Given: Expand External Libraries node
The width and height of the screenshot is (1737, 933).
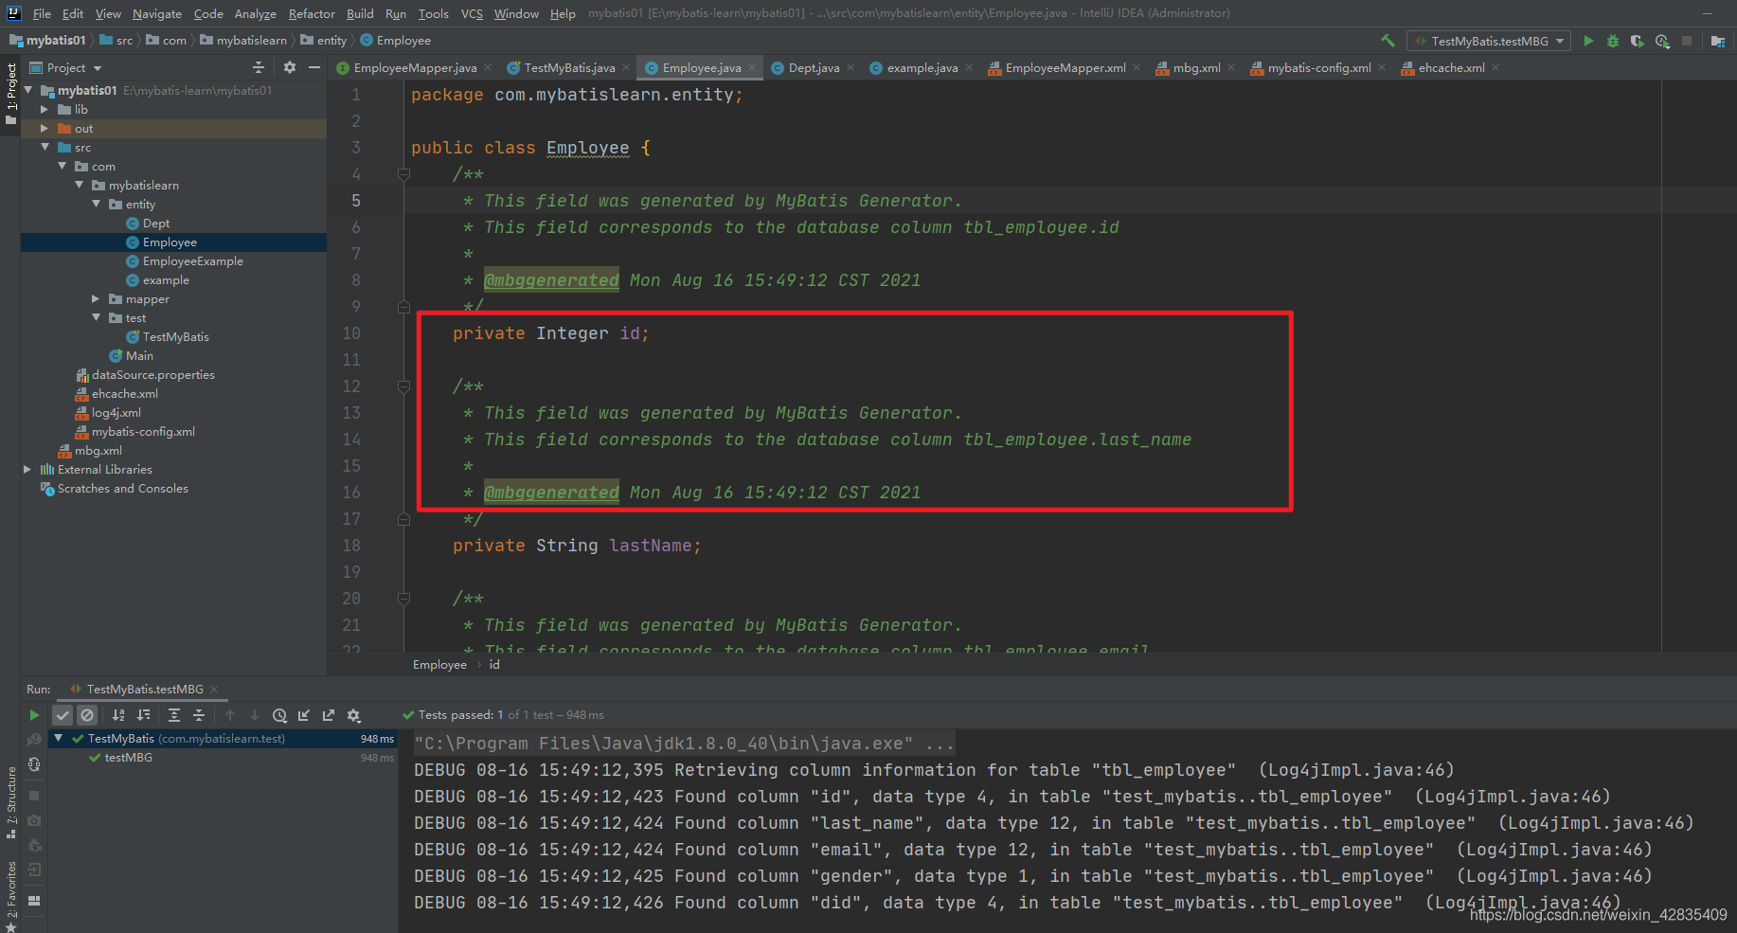Looking at the screenshot, I should pyautogui.click(x=27, y=469).
